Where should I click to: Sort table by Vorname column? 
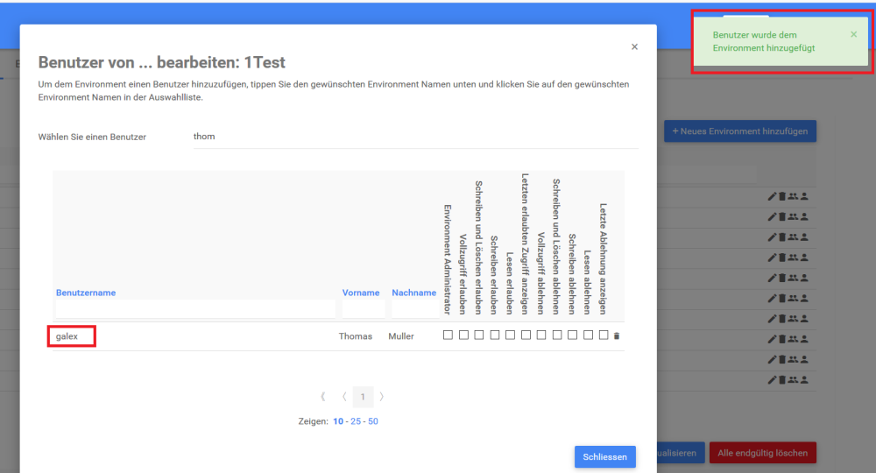pyautogui.click(x=361, y=293)
